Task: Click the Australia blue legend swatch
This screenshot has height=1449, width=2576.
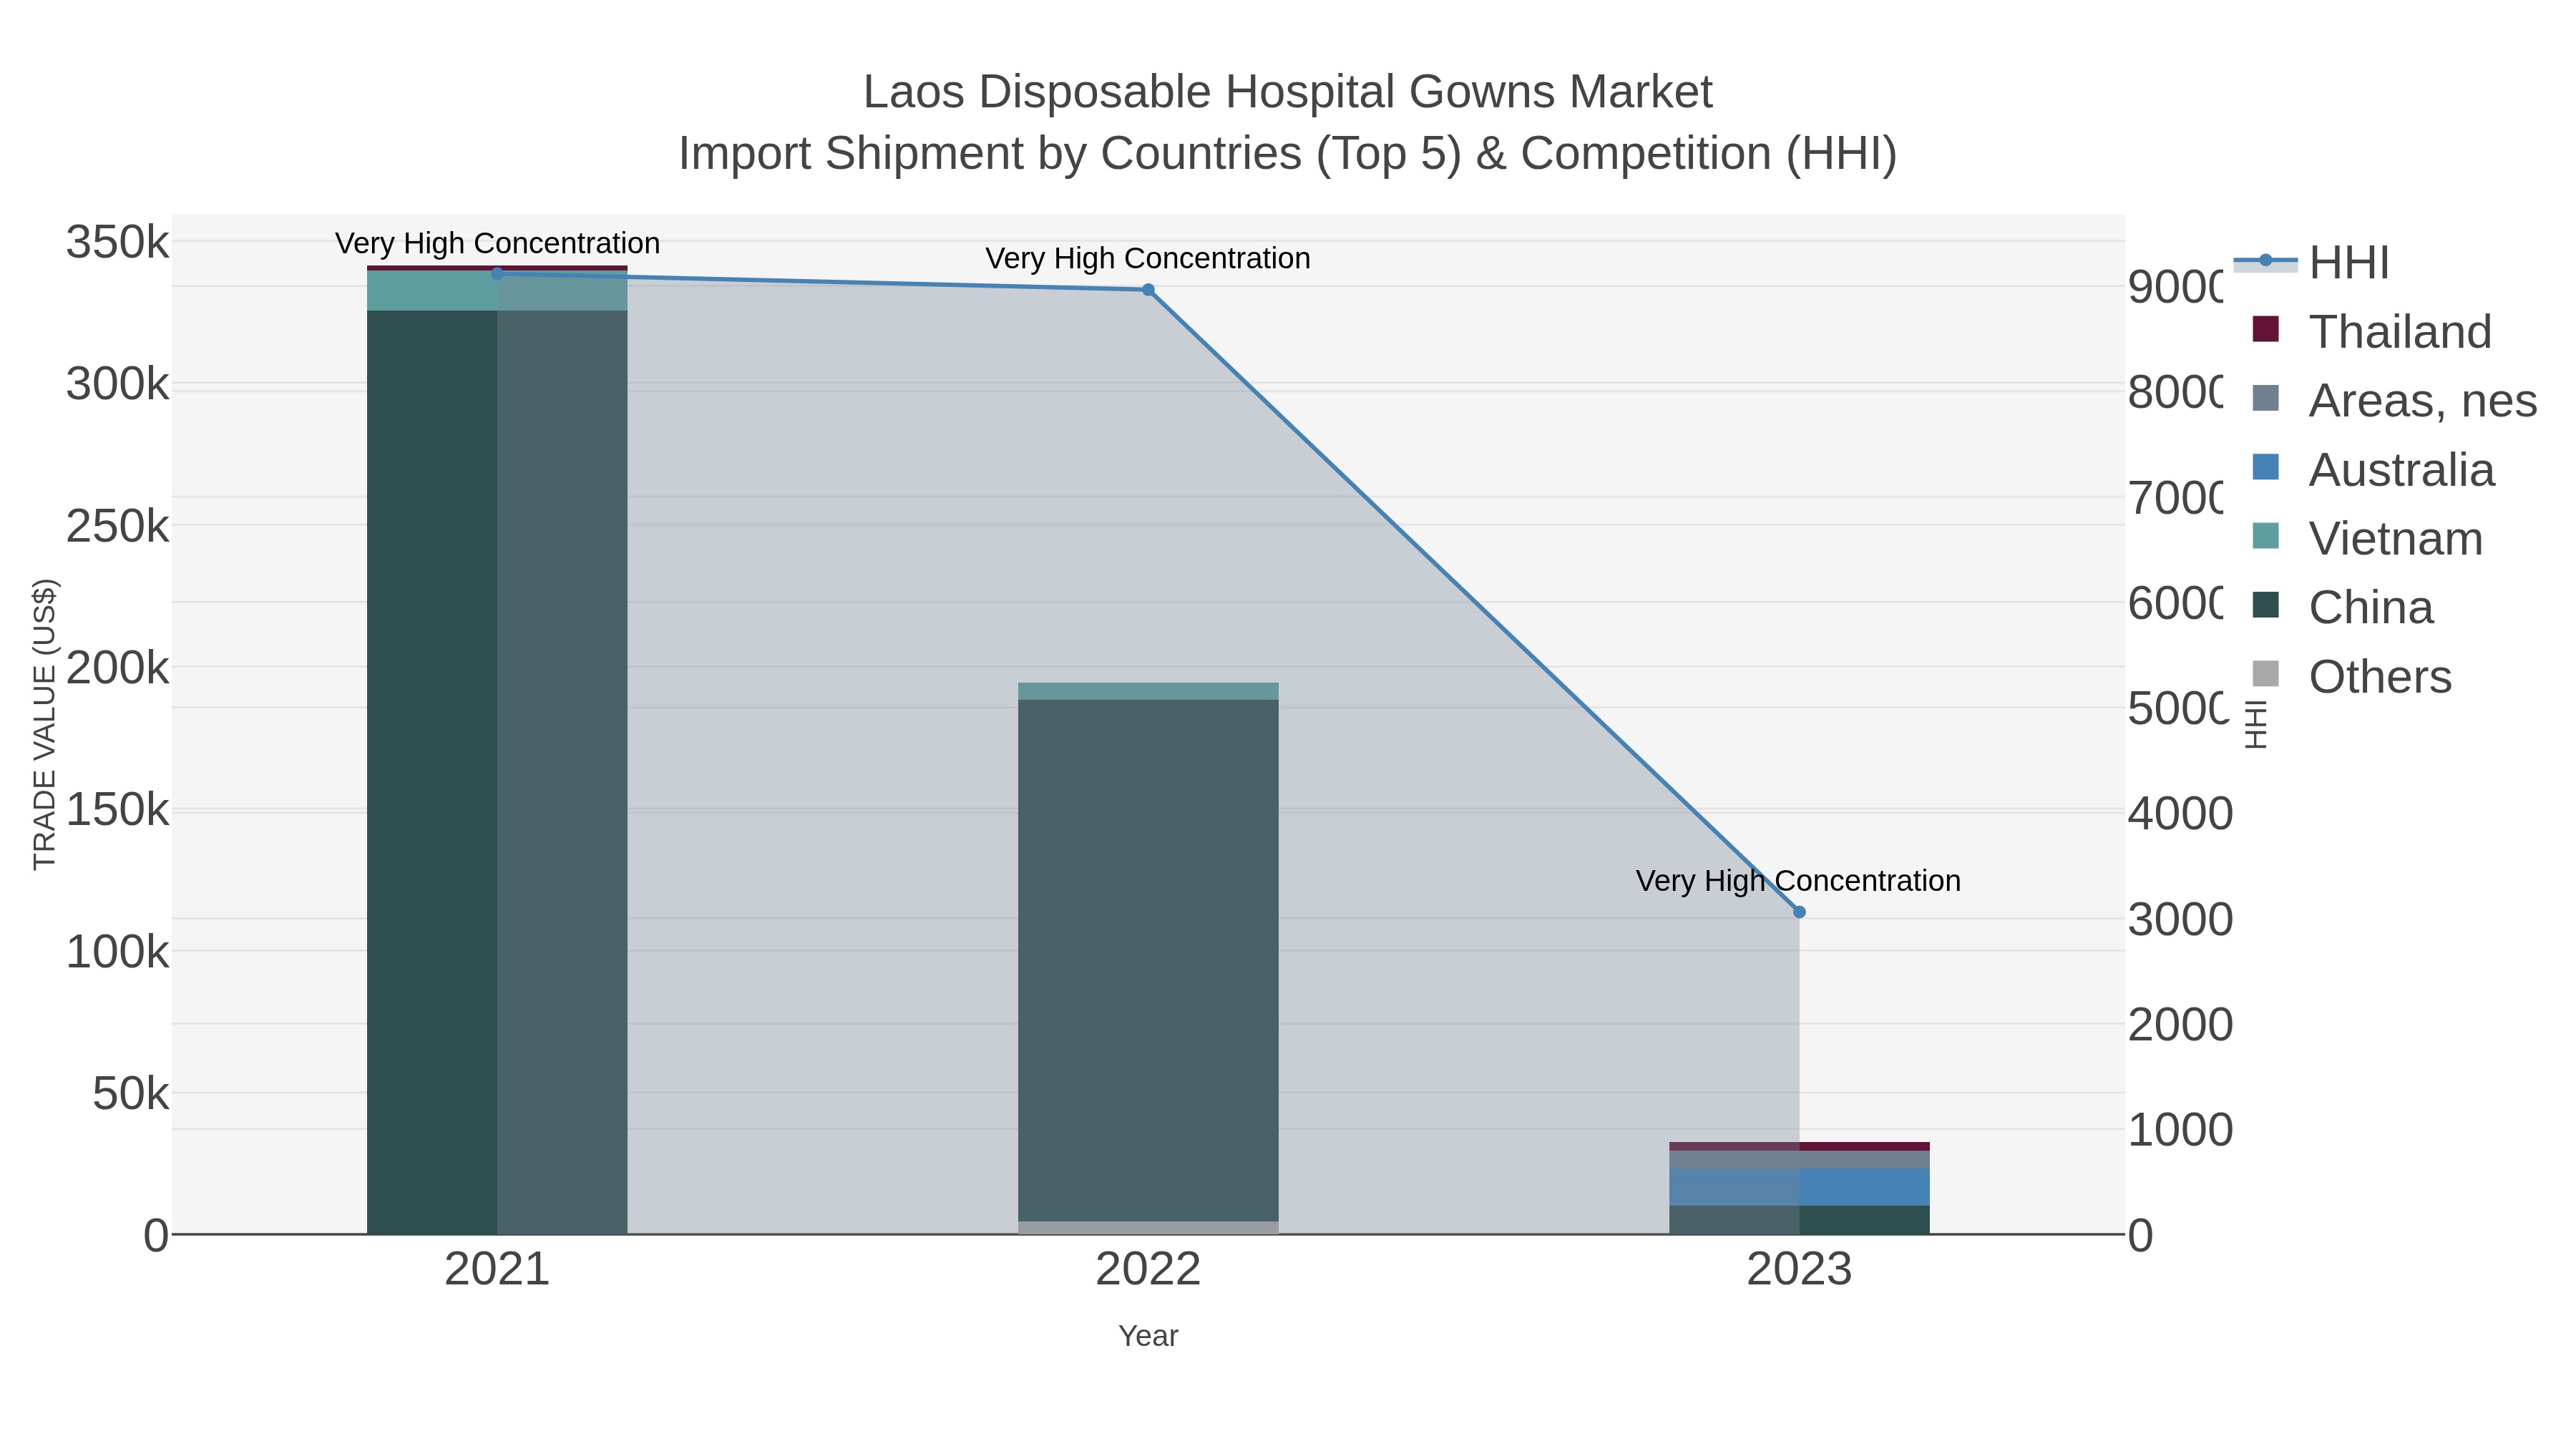Action: coord(2265,467)
